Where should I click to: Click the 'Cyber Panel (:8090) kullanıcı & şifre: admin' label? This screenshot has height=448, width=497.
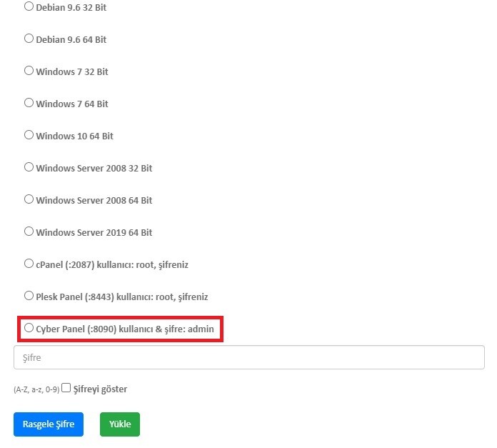[125, 329]
